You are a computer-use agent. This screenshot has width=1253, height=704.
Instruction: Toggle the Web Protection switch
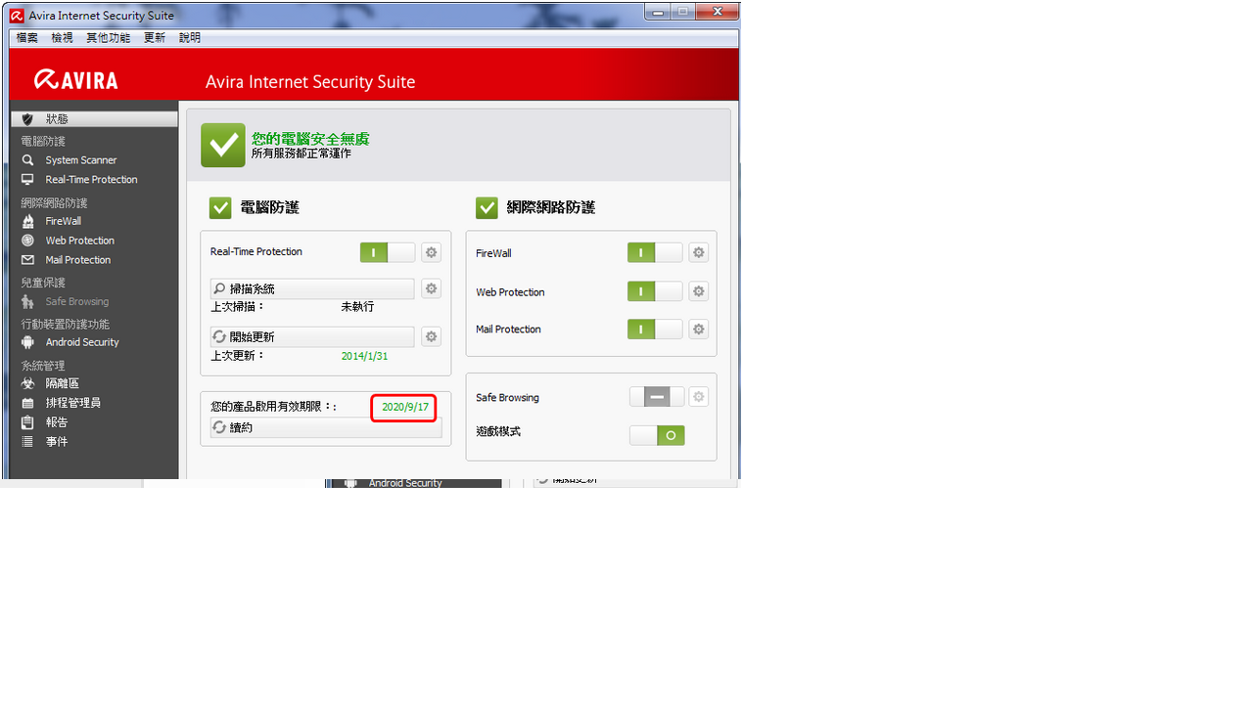pyautogui.click(x=655, y=291)
